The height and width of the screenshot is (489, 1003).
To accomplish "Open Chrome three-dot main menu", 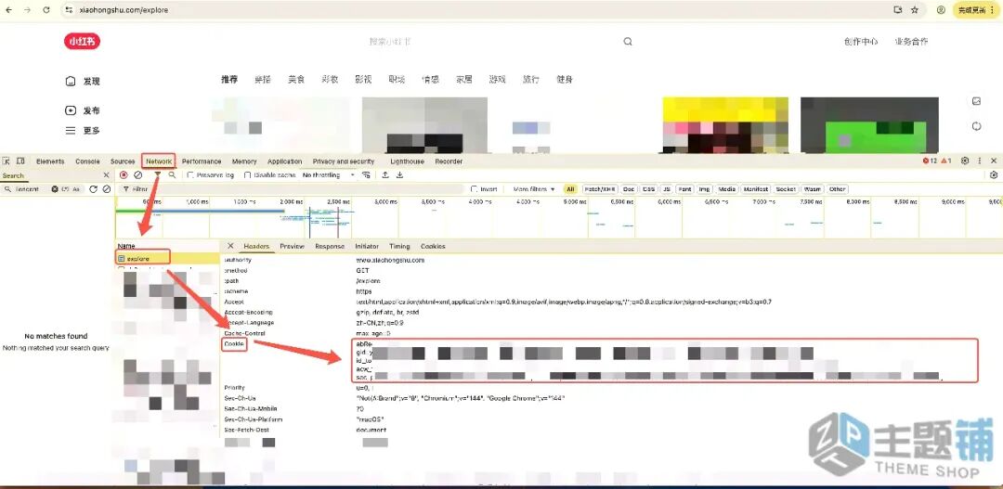I will (x=990, y=10).
